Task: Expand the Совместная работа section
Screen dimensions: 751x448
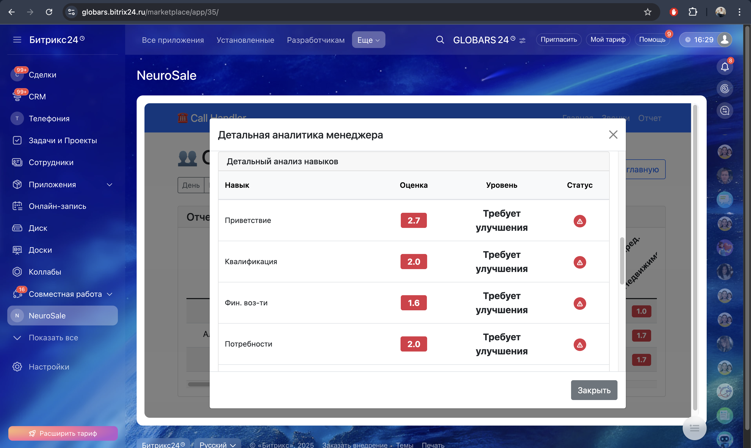Action: (x=110, y=294)
